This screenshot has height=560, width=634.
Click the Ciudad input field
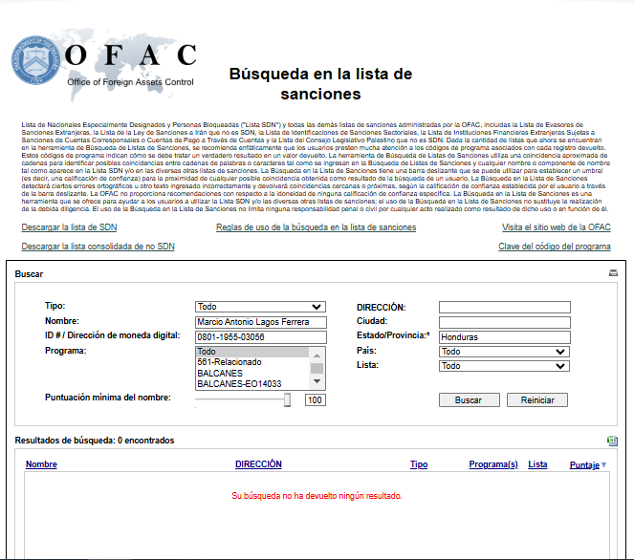[504, 322]
